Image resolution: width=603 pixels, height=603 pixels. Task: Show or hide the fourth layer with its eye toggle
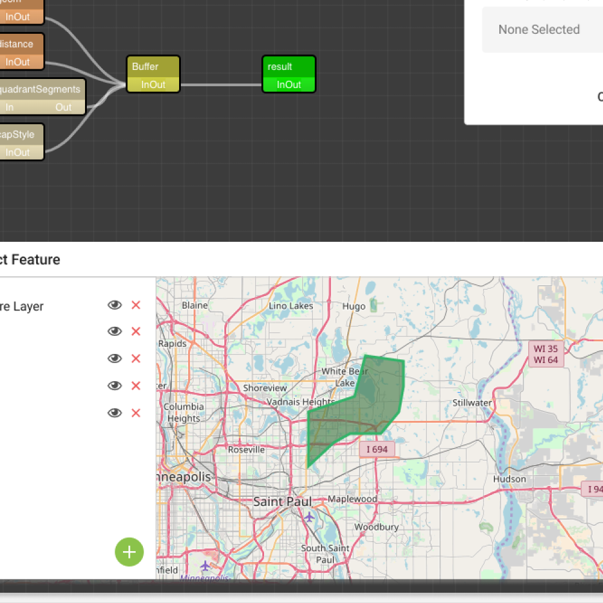(x=115, y=385)
